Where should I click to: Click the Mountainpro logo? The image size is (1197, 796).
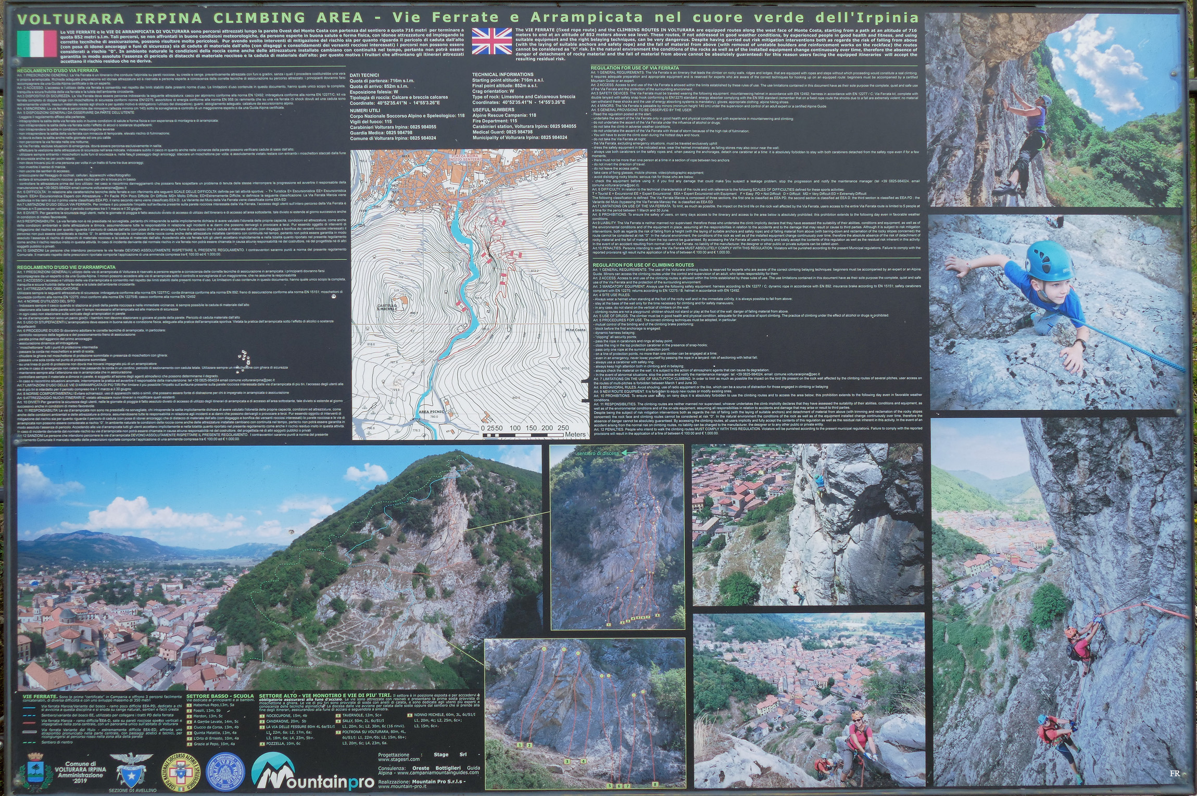pos(312,771)
